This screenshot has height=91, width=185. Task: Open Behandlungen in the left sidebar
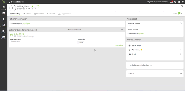pyautogui.click(x=4, y=8)
